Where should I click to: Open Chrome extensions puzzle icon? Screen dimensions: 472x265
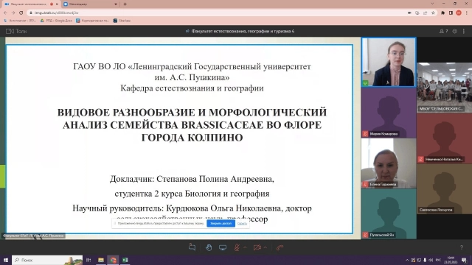442,13
